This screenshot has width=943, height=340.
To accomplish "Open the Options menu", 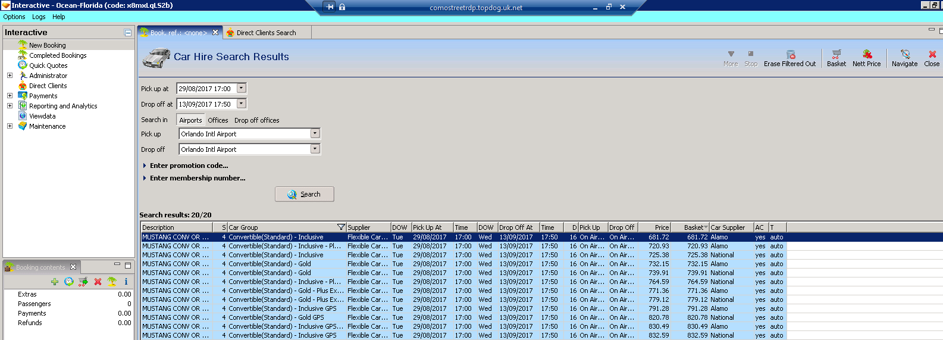I will 14,17.
